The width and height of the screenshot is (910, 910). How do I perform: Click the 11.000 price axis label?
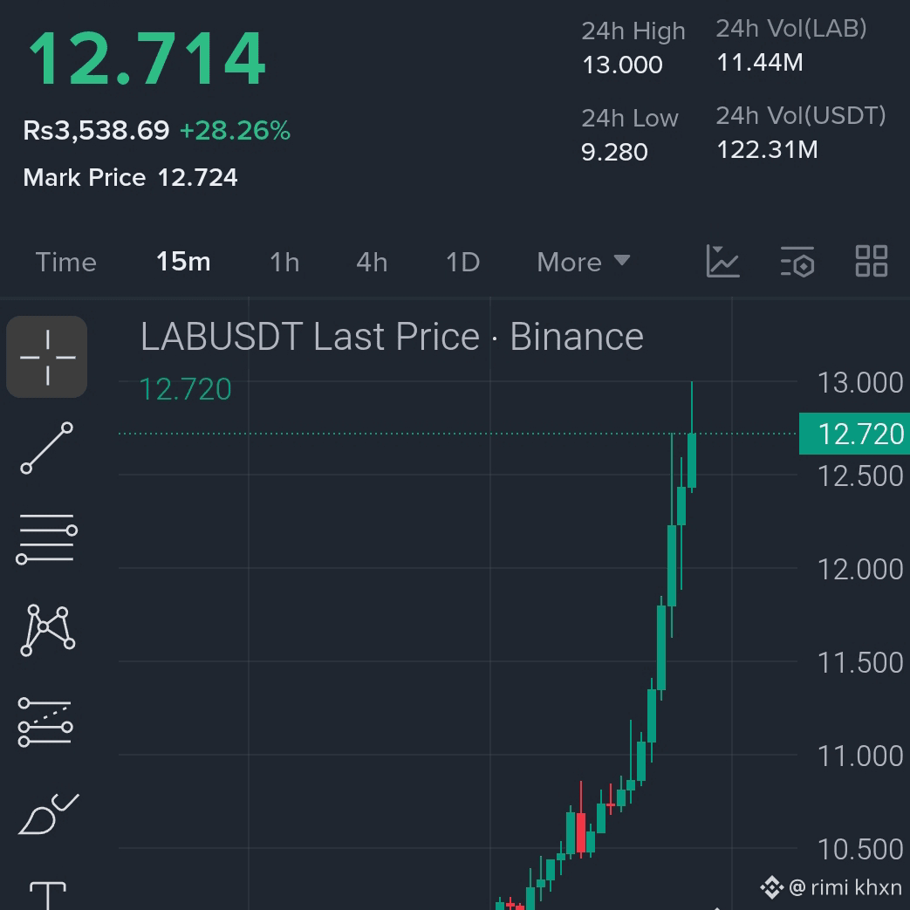(860, 756)
